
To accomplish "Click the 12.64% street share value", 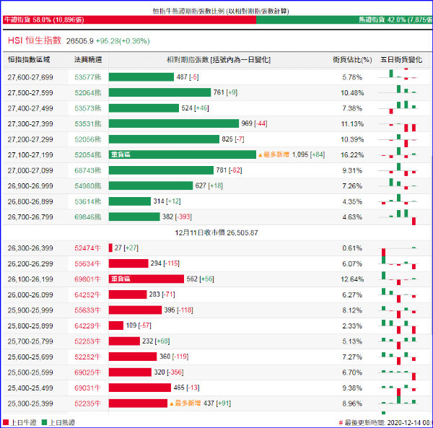I will point(352,279).
